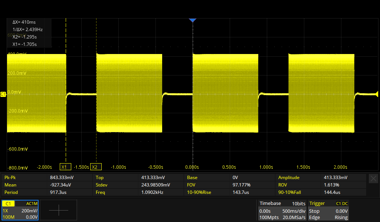Open the Timebase settings box
The width and height of the screenshot is (380, 222).
point(282,210)
